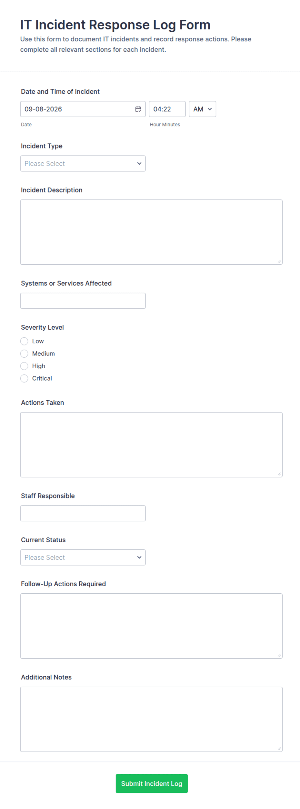
Task: Submit Incident Log button
Action: coord(152,783)
